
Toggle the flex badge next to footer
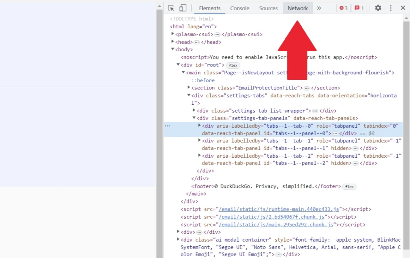tap(349, 187)
